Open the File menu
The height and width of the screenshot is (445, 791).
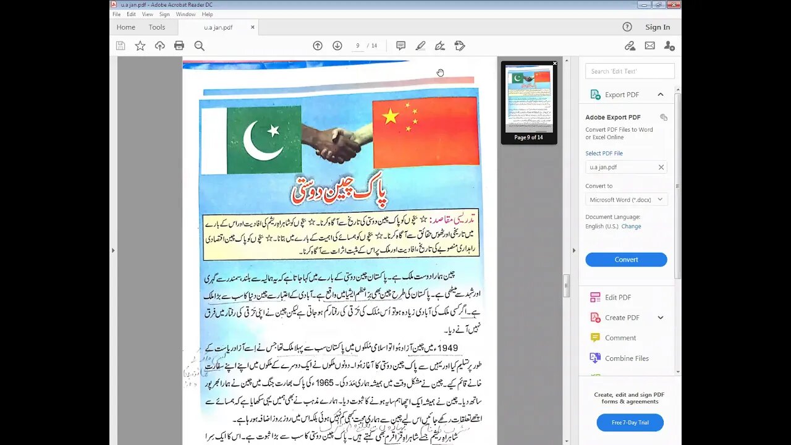[116, 14]
